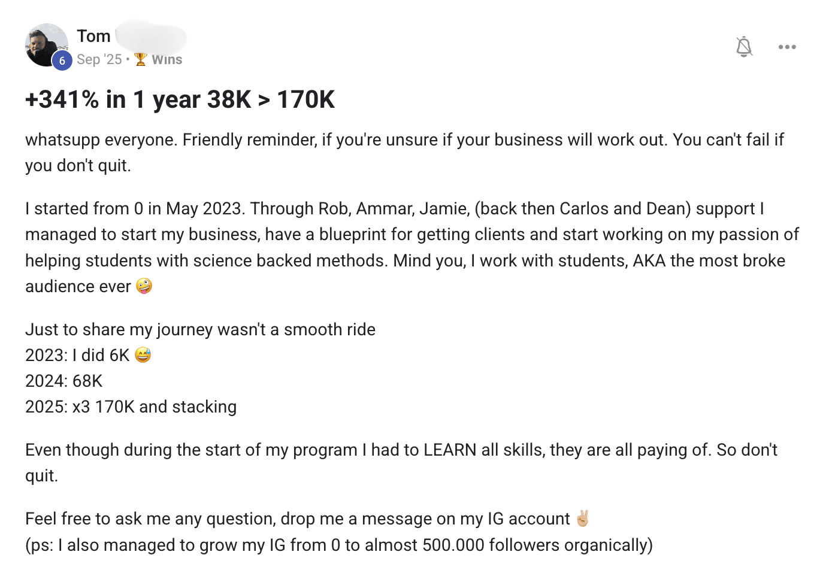The width and height of the screenshot is (829, 564).
Task: Click the '2024: 68K' line
Action: click(64, 381)
